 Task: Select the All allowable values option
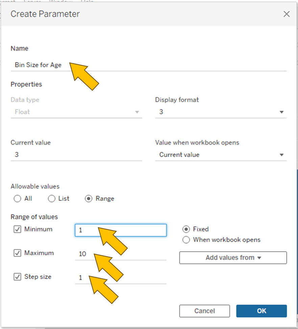pos(18,199)
